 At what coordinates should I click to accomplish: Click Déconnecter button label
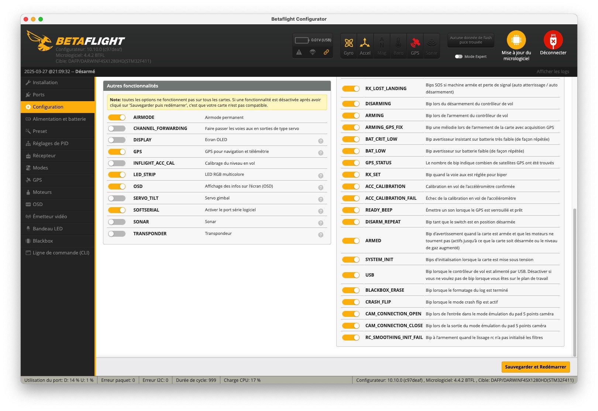pyautogui.click(x=553, y=53)
